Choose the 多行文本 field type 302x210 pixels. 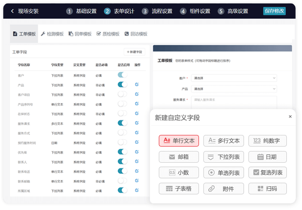click(x=223, y=141)
